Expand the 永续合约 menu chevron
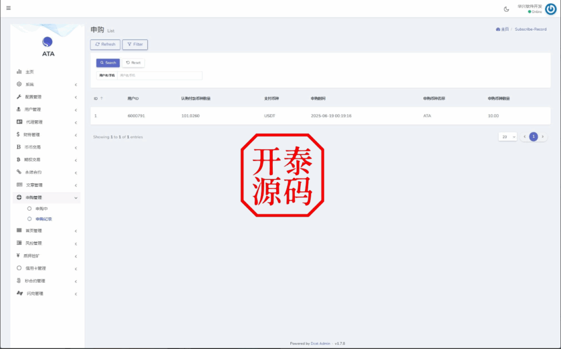 pyautogui.click(x=76, y=172)
